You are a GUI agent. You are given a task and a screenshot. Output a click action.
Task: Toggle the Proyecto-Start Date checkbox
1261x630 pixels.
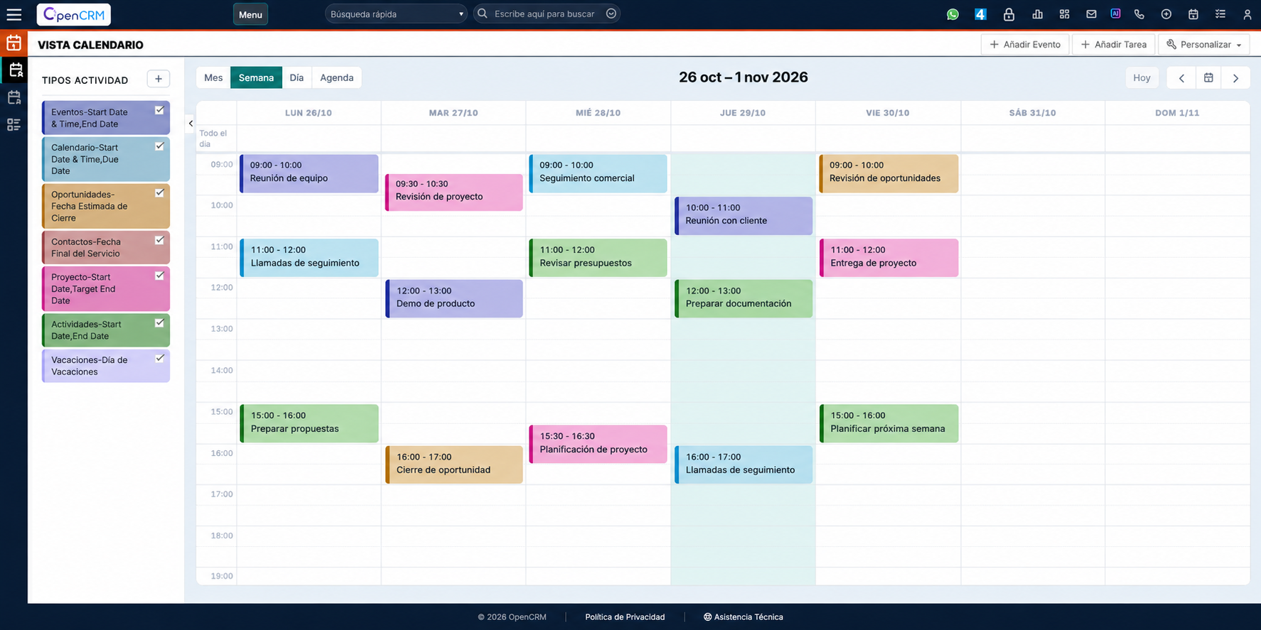click(x=159, y=276)
